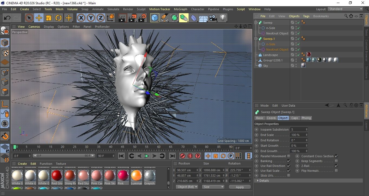Switch to Points mode
369x196 pixels.
(5, 72)
